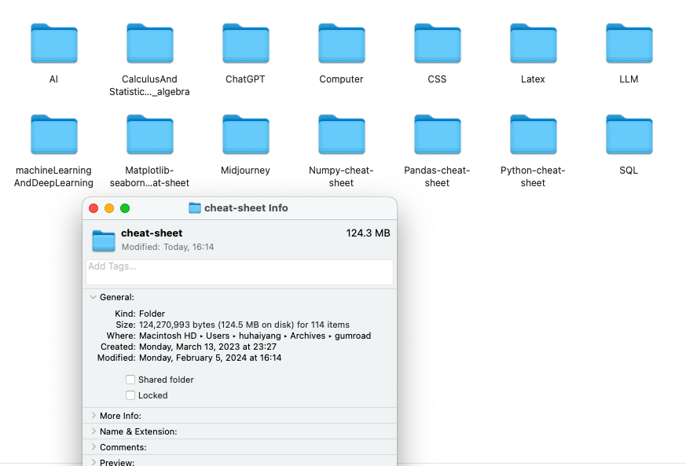Click the 'cheat-sheet Info' window title
The width and height of the screenshot is (686, 466).
[x=246, y=207]
